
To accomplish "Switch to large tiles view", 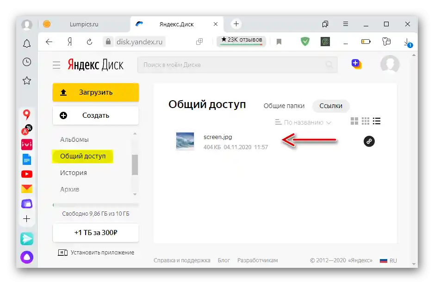I will coord(354,121).
